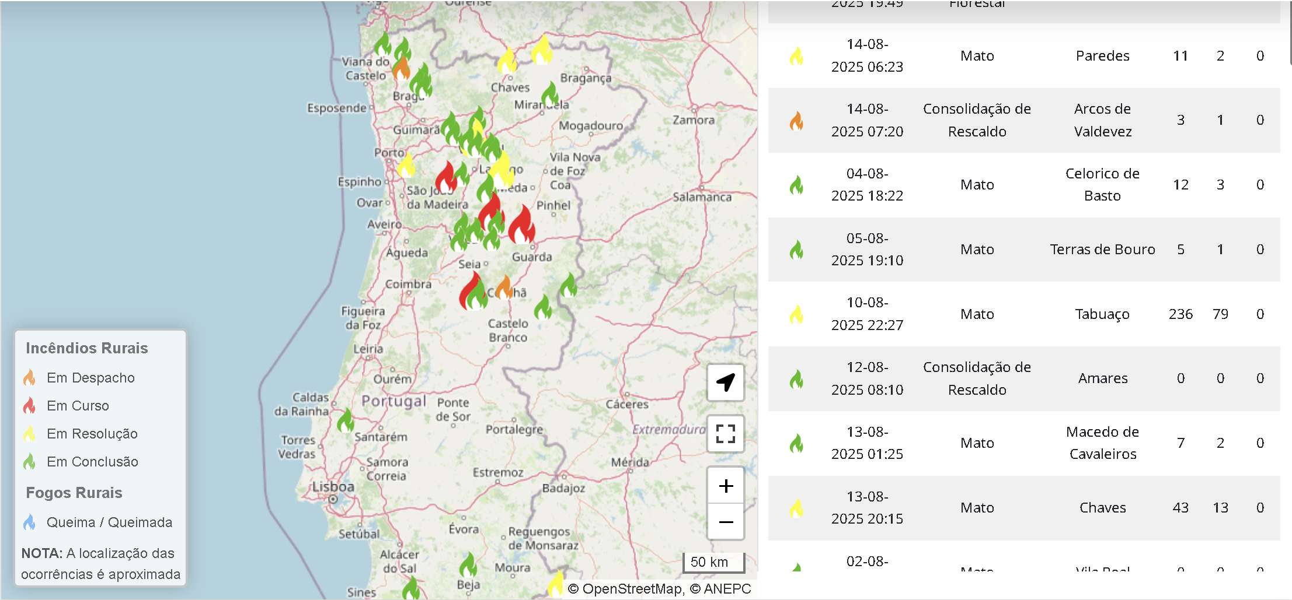Click the large red fire marker near Guarda
This screenshot has width=1292, height=600.
[x=521, y=226]
